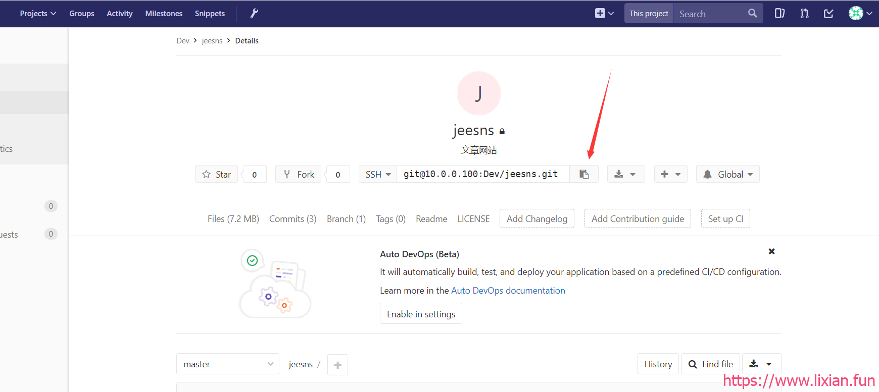Click the jeesns project avatar
Viewport: 879px width, 392px height.
pos(479,93)
